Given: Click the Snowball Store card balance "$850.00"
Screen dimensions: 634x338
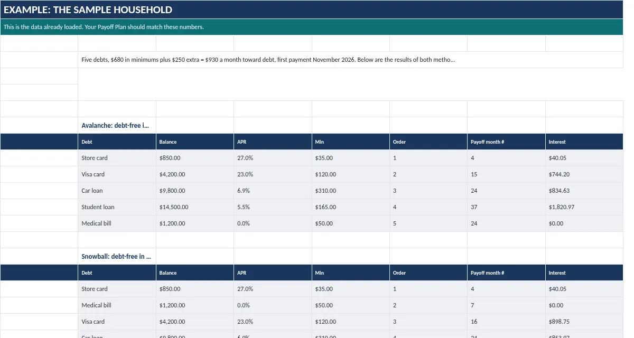Looking at the screenshot, I should click(194, 289).
